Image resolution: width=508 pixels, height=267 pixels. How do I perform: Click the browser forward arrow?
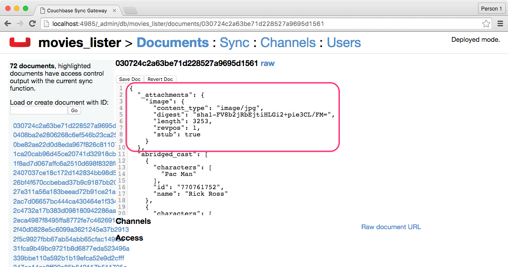coord(20,24)
